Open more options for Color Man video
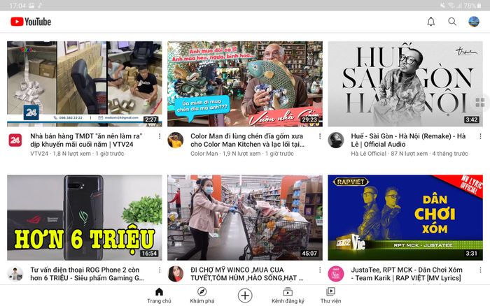Viewport: 490px width, 306px height. coord(320,136)
